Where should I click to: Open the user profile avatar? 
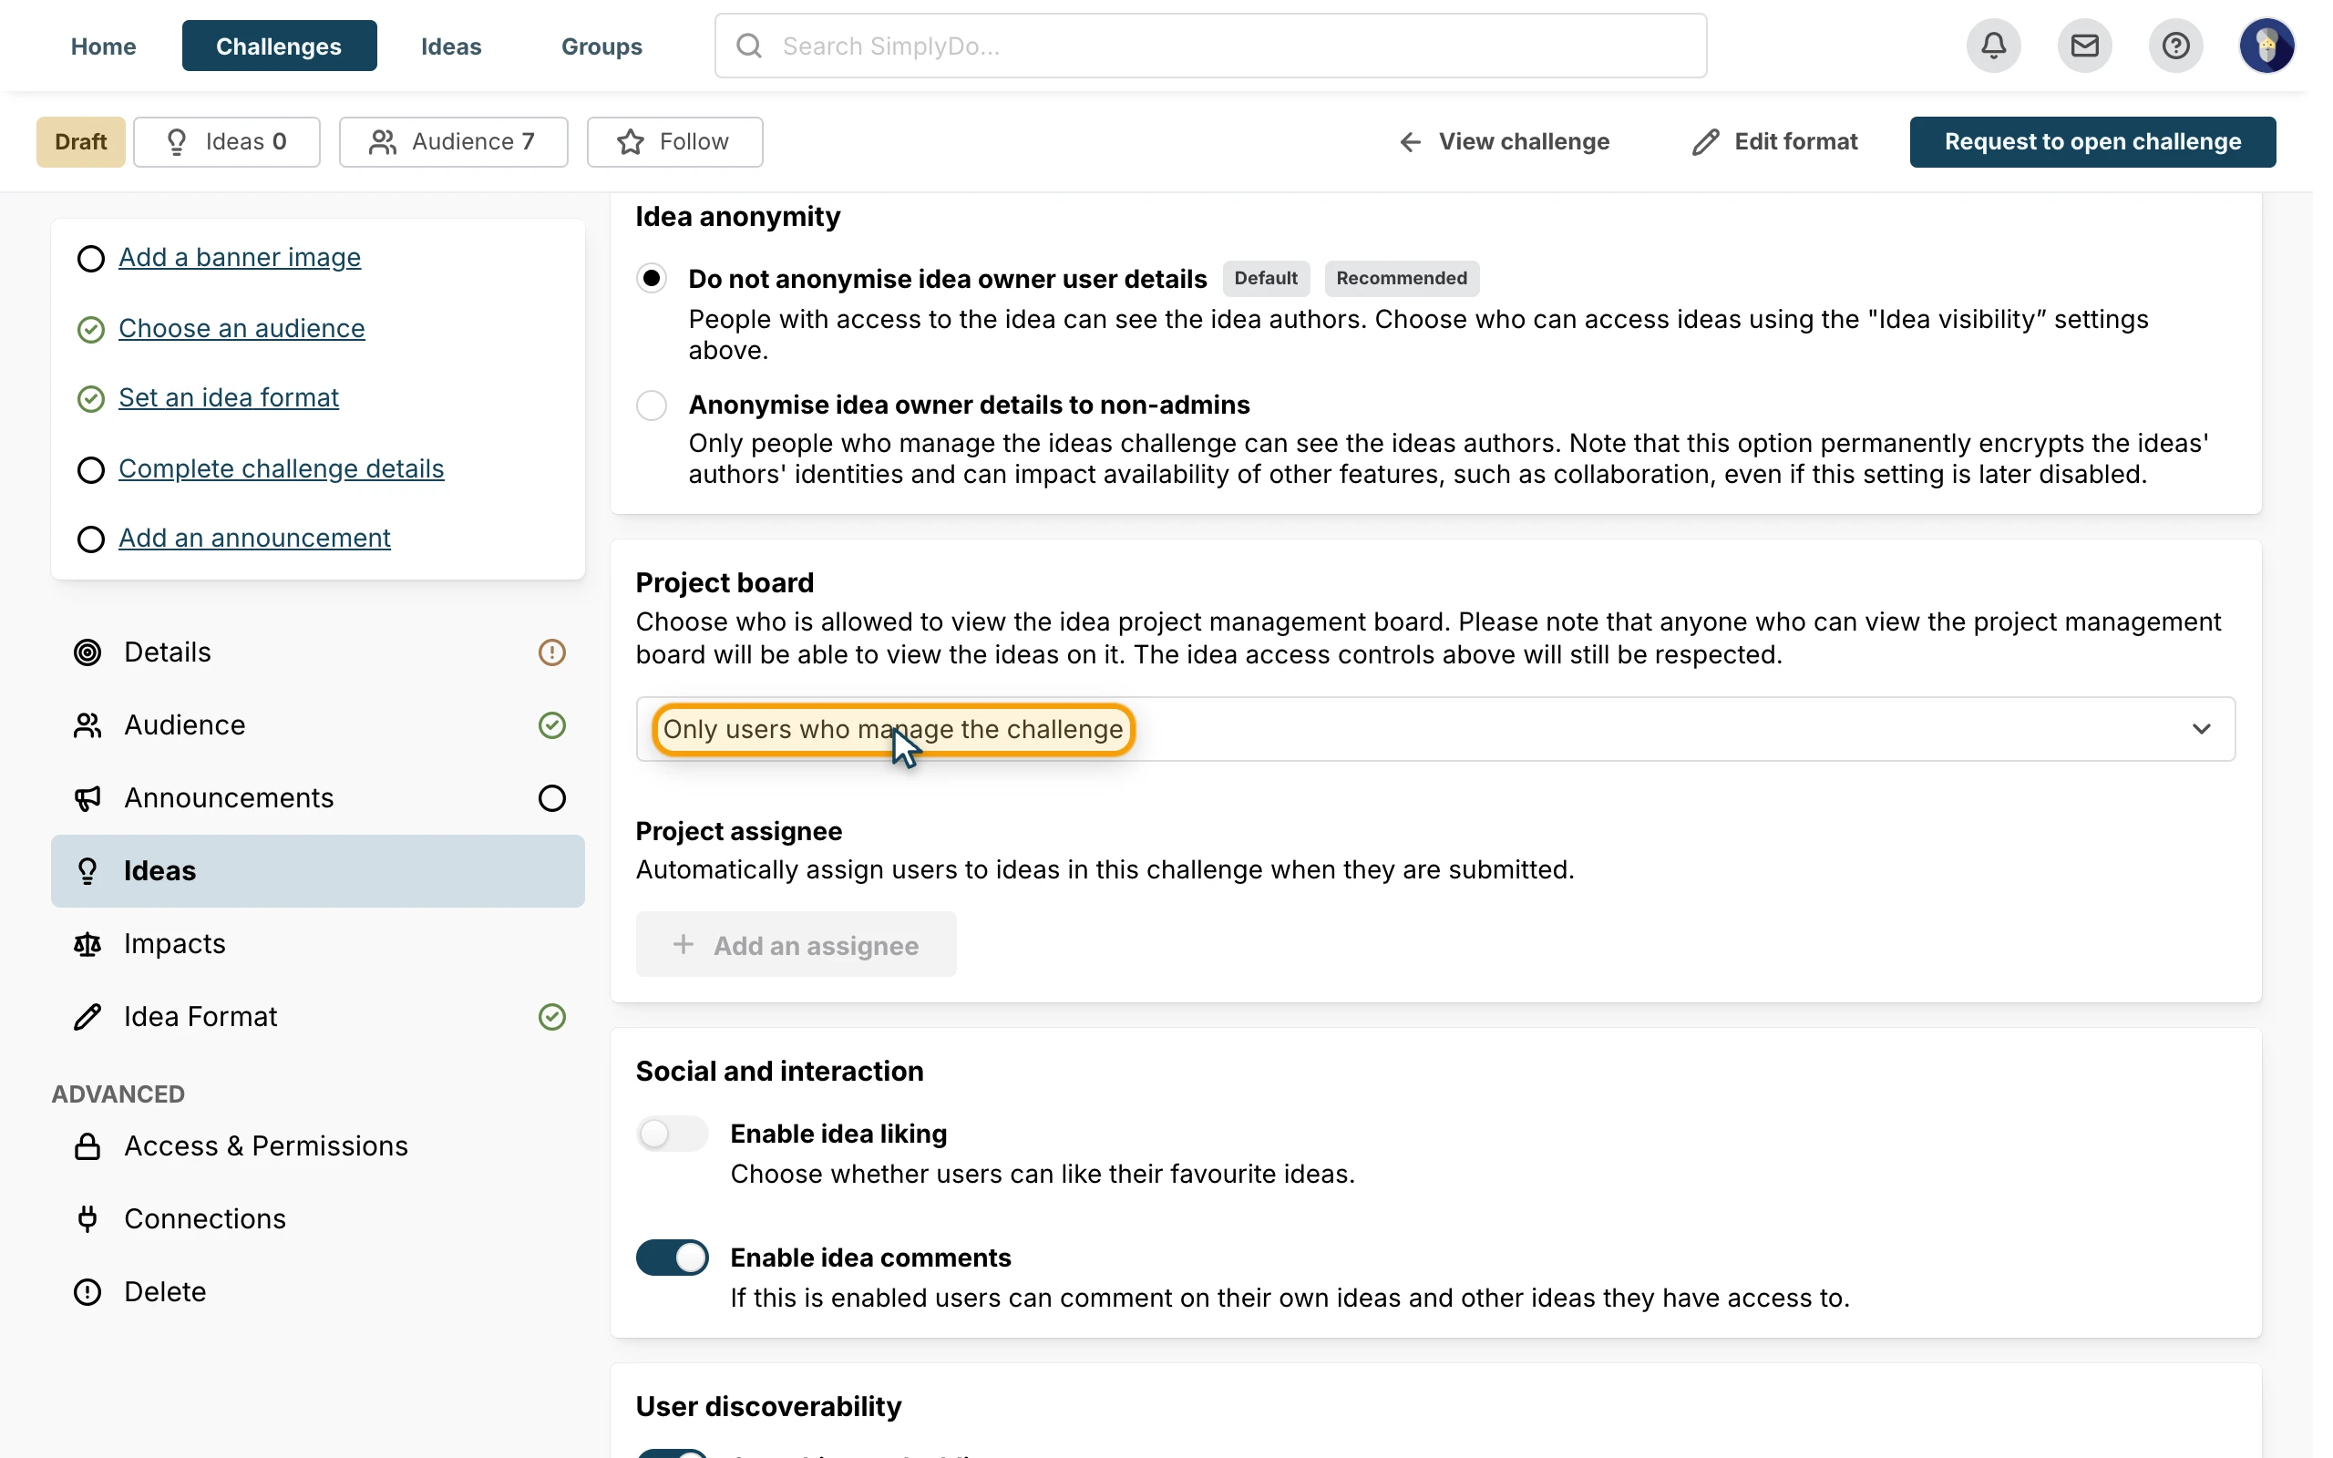(2266, 46)
